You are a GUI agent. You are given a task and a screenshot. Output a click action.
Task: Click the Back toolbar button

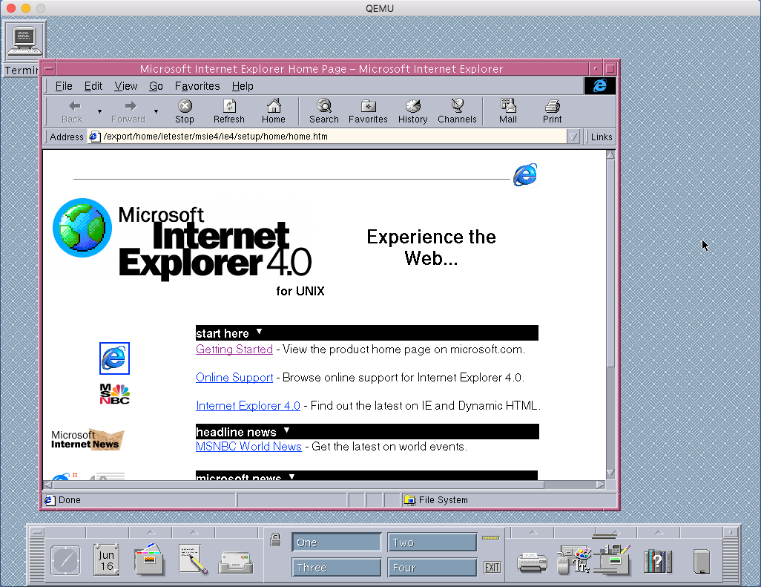pos(72,111)
